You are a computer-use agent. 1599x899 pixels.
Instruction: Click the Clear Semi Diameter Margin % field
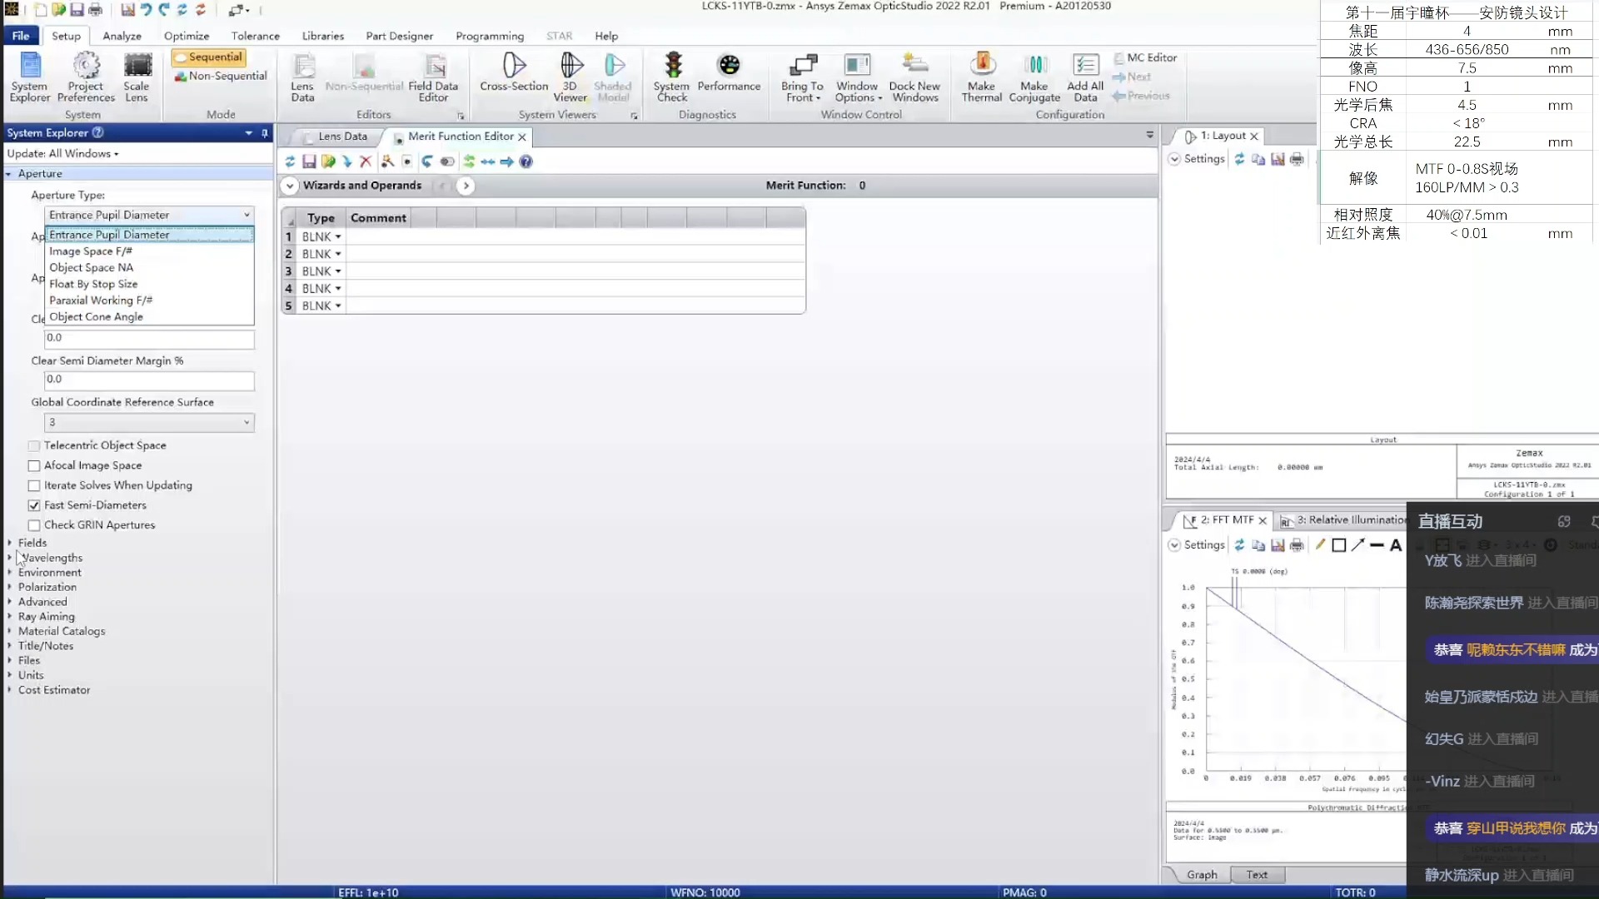149,380
